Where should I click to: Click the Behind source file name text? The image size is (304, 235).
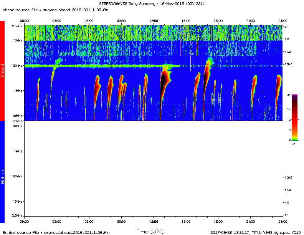56,232
